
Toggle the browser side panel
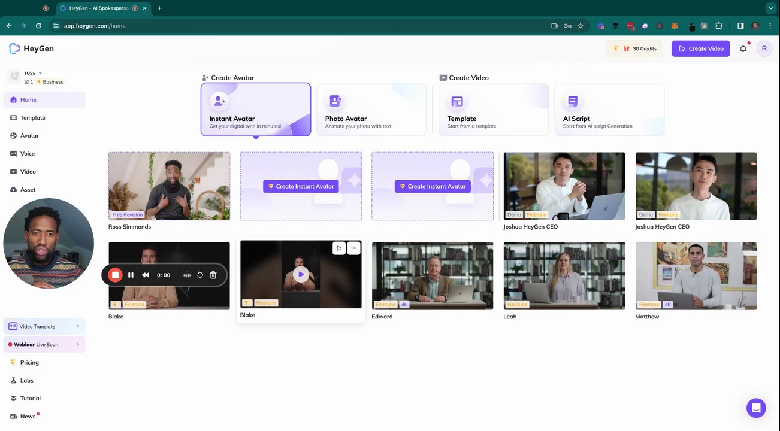tap(740, 26)
